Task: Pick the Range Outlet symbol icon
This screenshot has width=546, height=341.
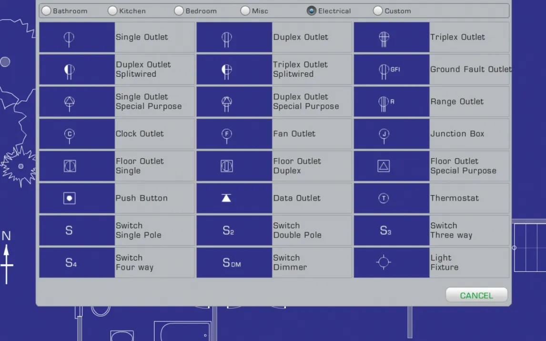Action: click(x=385, y=102)
